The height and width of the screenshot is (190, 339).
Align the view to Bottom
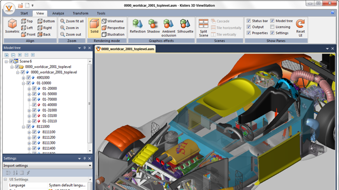tap(46, 21)
